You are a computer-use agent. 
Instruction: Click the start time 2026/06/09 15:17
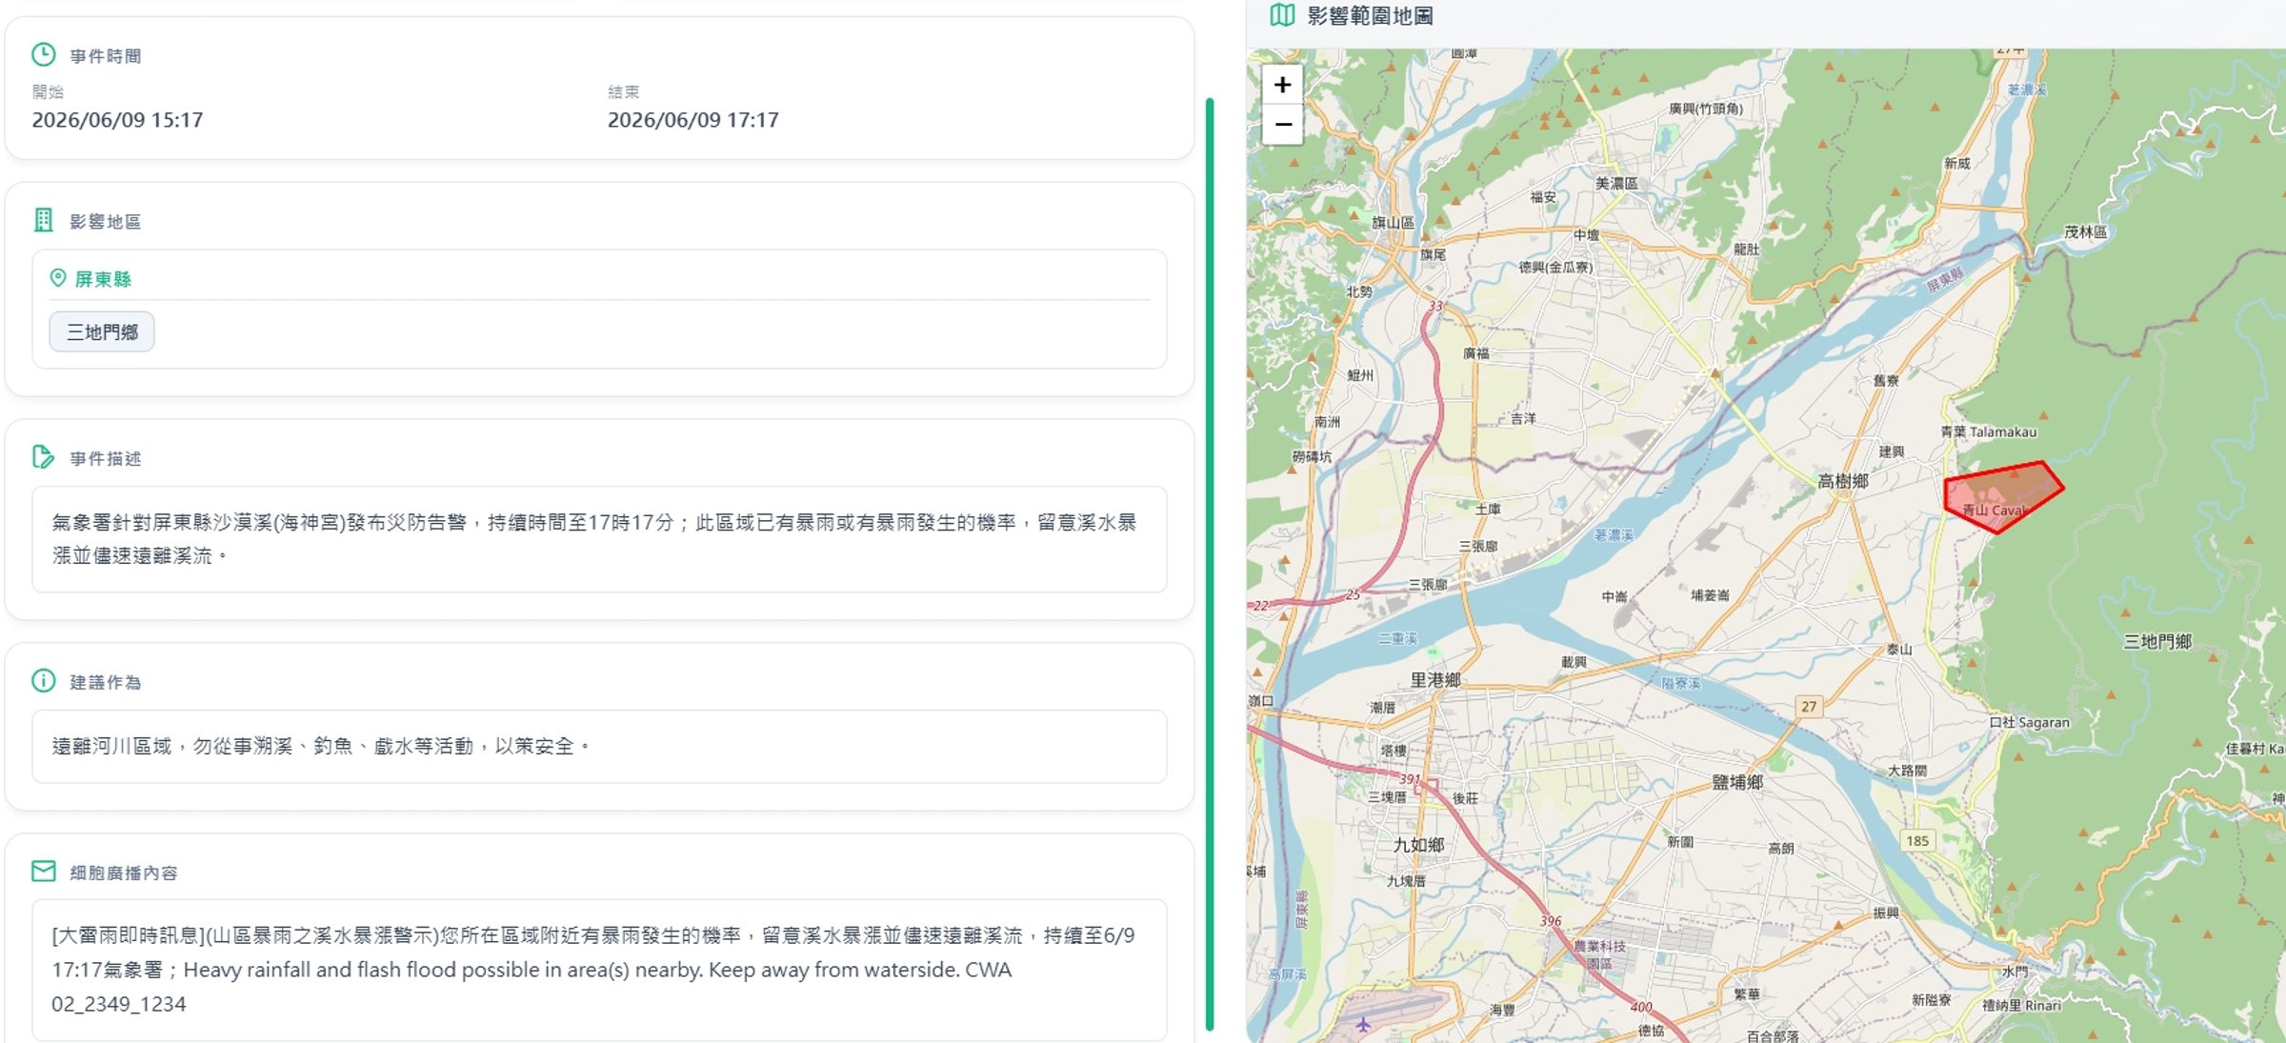pyautogui.click(x=117, y=120)
